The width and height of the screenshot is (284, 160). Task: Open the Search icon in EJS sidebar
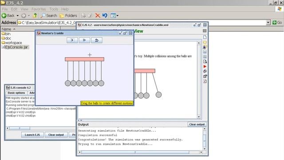(205, 61)
